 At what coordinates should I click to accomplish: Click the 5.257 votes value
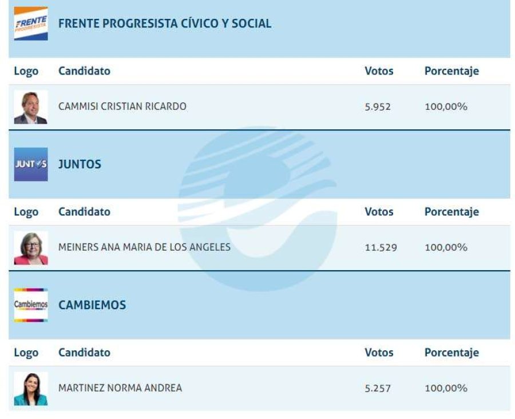click(x=378, y=389)
